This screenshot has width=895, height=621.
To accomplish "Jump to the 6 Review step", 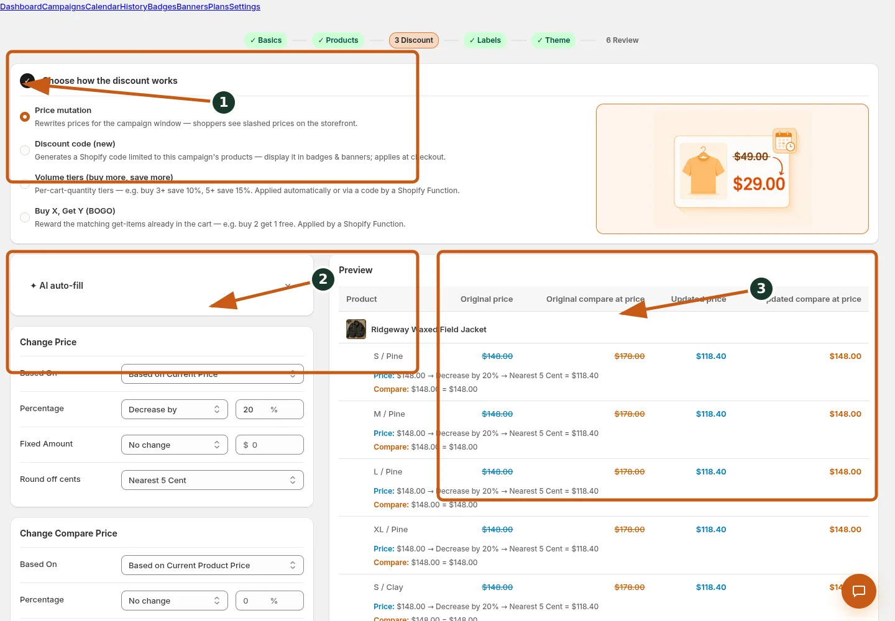I will point(622,40).
